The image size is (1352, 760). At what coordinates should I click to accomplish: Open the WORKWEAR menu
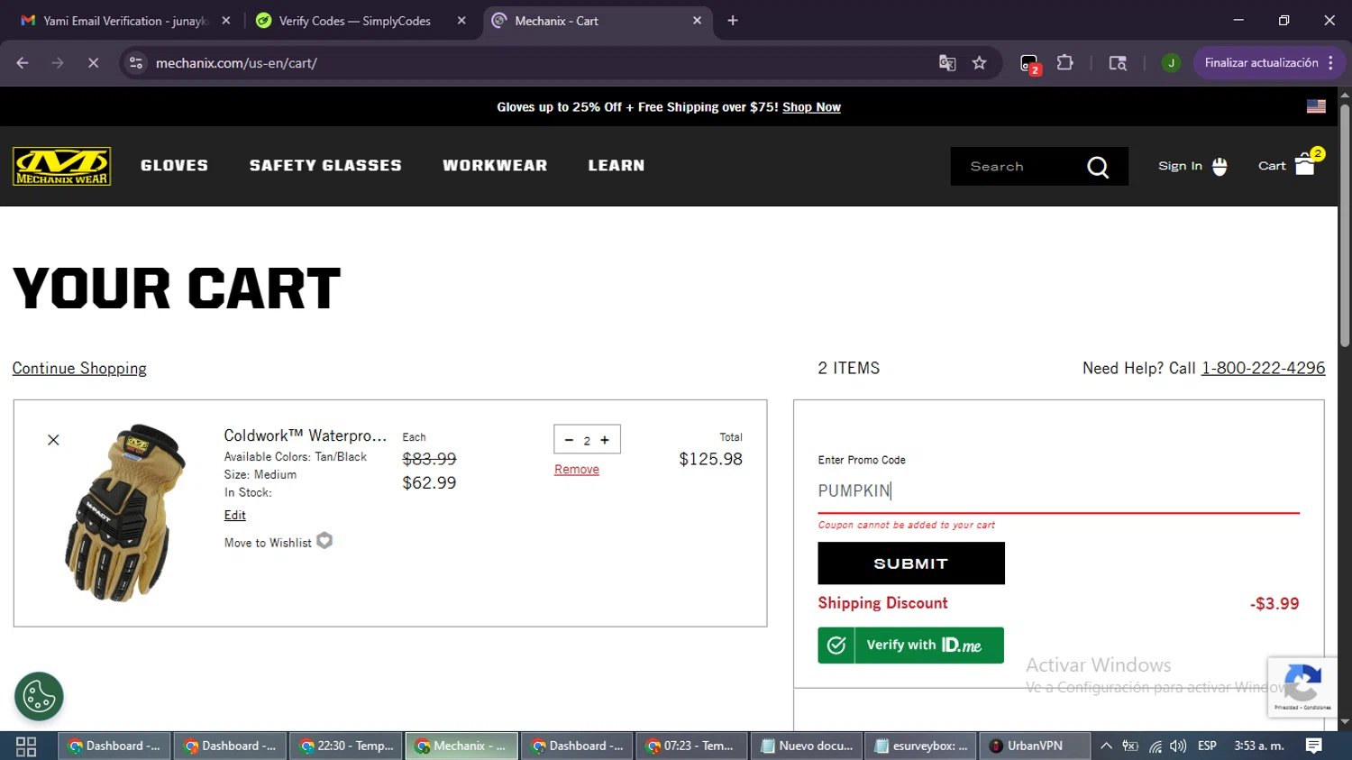(495, 166)
